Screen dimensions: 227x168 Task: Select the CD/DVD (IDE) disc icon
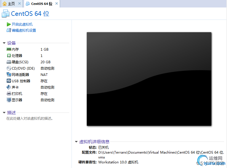(x=9, y=68)
